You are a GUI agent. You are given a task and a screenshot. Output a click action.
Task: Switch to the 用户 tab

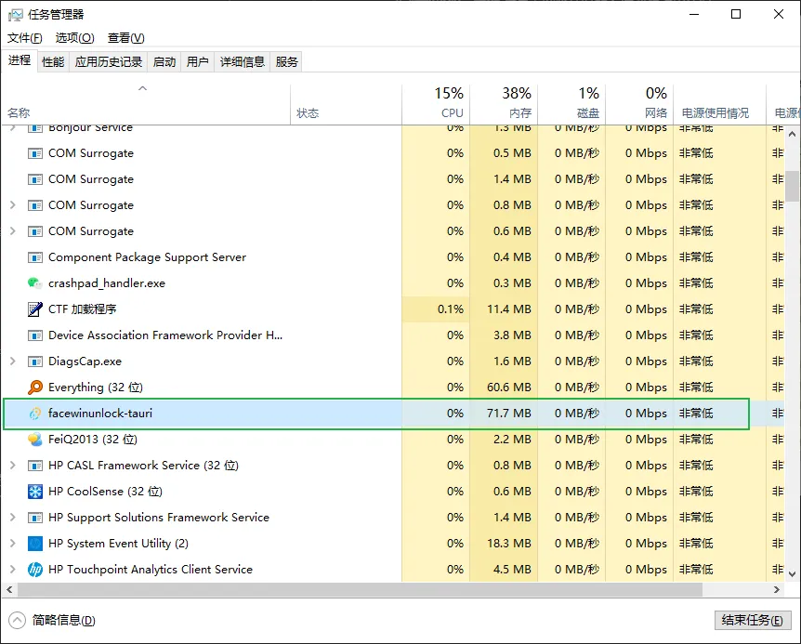pyautogui.click(x=197, y=61)
